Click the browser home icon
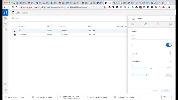 click(16, 7)
